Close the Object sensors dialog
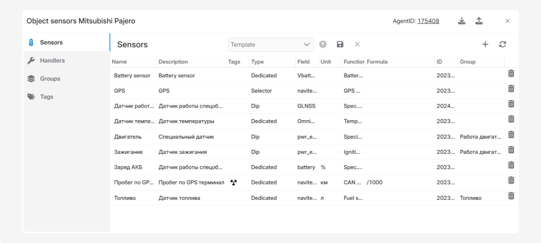Image resolution: width=541 pixels, height=243 pixels. [x=507, y=21]
